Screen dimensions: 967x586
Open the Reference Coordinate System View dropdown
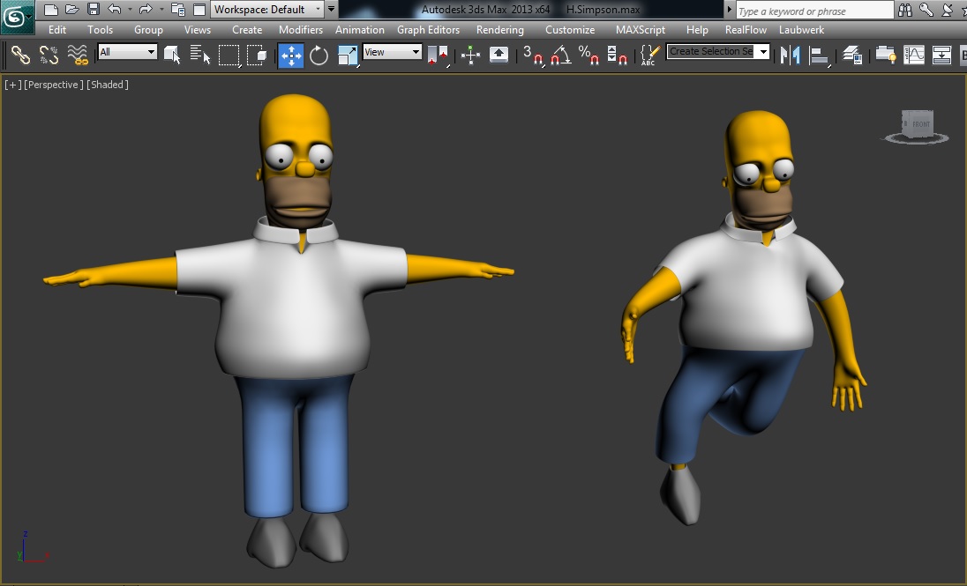point(393,52)
